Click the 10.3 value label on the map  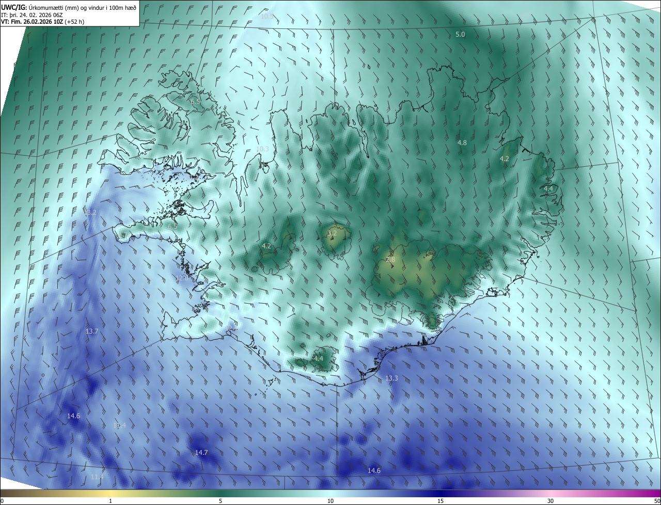point(263,149)
